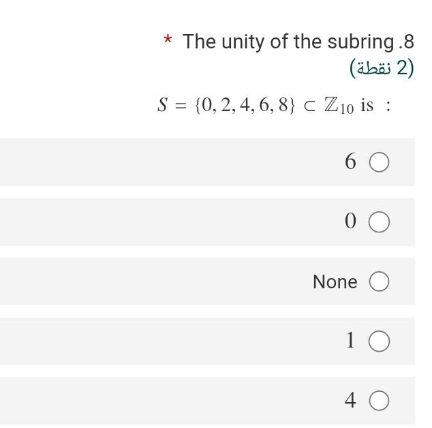Click the red required asterisk

[168, 42]
